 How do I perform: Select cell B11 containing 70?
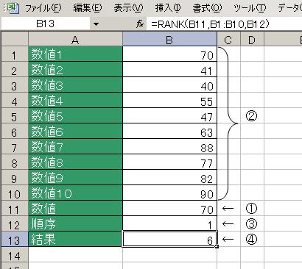(x=169, y=209)
